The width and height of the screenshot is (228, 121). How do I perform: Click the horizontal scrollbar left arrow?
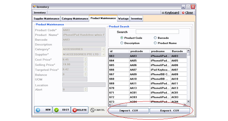[x=110, y=105]
